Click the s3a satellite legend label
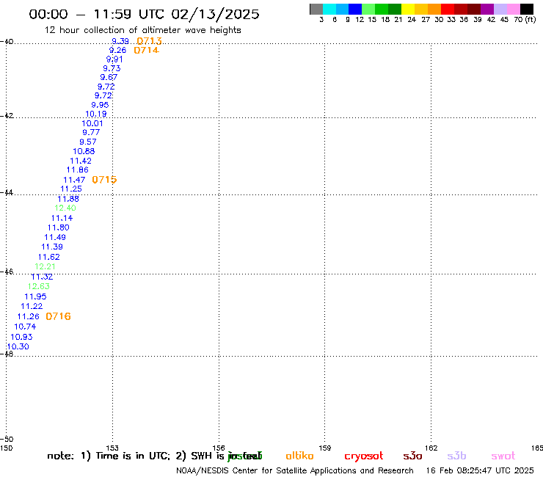The width and height of the screenshot is (543, 477). point(412,456)
